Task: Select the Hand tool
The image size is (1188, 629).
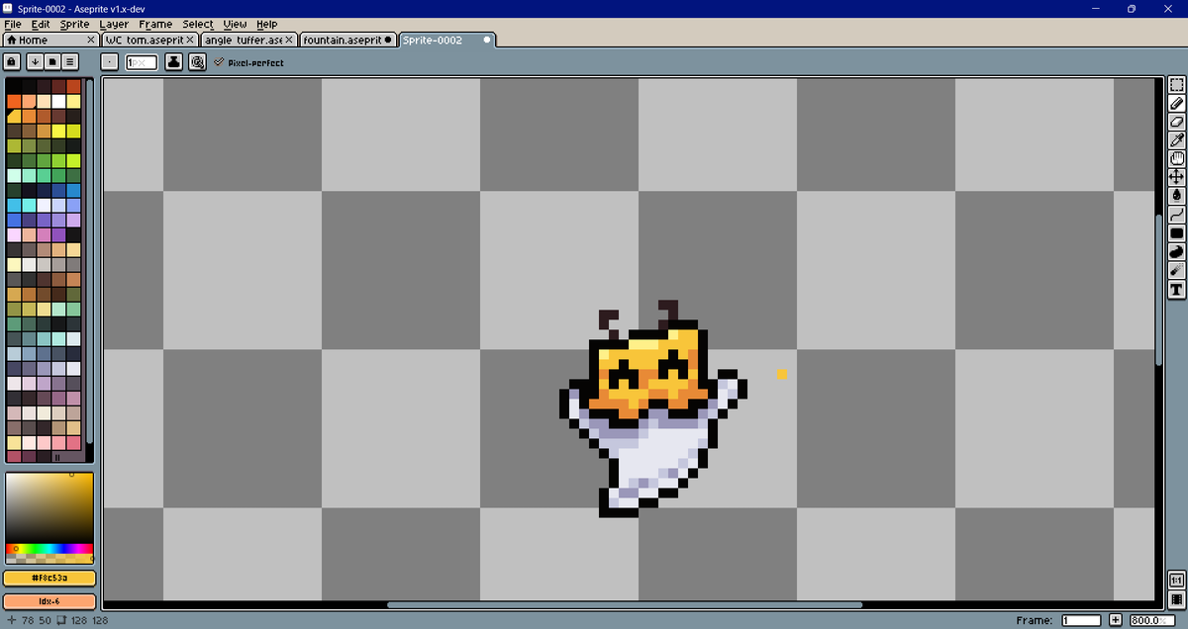Action: pyautogui.click(x=1177, y=158)
